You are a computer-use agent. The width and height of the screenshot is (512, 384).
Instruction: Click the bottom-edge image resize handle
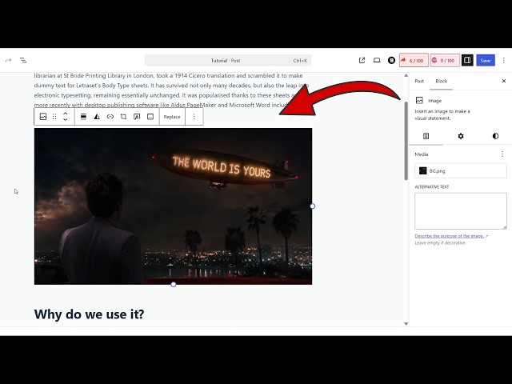(174, 285)
